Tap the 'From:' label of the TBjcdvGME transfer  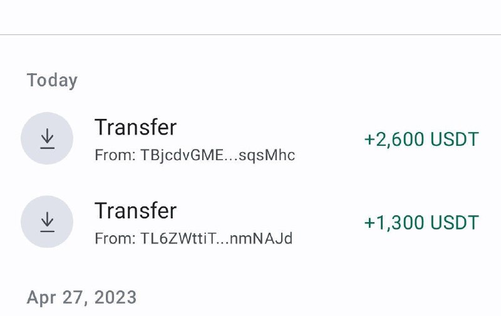[115, 155]
